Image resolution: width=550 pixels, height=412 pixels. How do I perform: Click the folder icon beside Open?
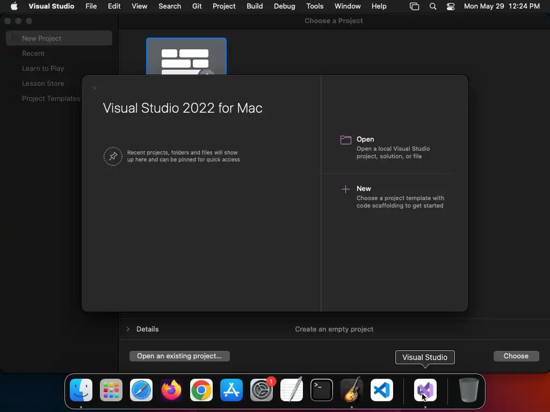pos(345,140)
